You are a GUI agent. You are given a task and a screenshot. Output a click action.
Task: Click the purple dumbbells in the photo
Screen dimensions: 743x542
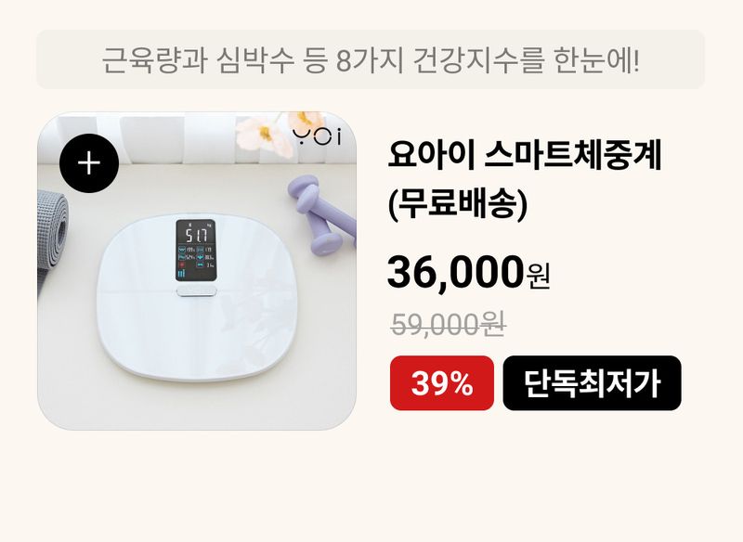coord(321,214)
